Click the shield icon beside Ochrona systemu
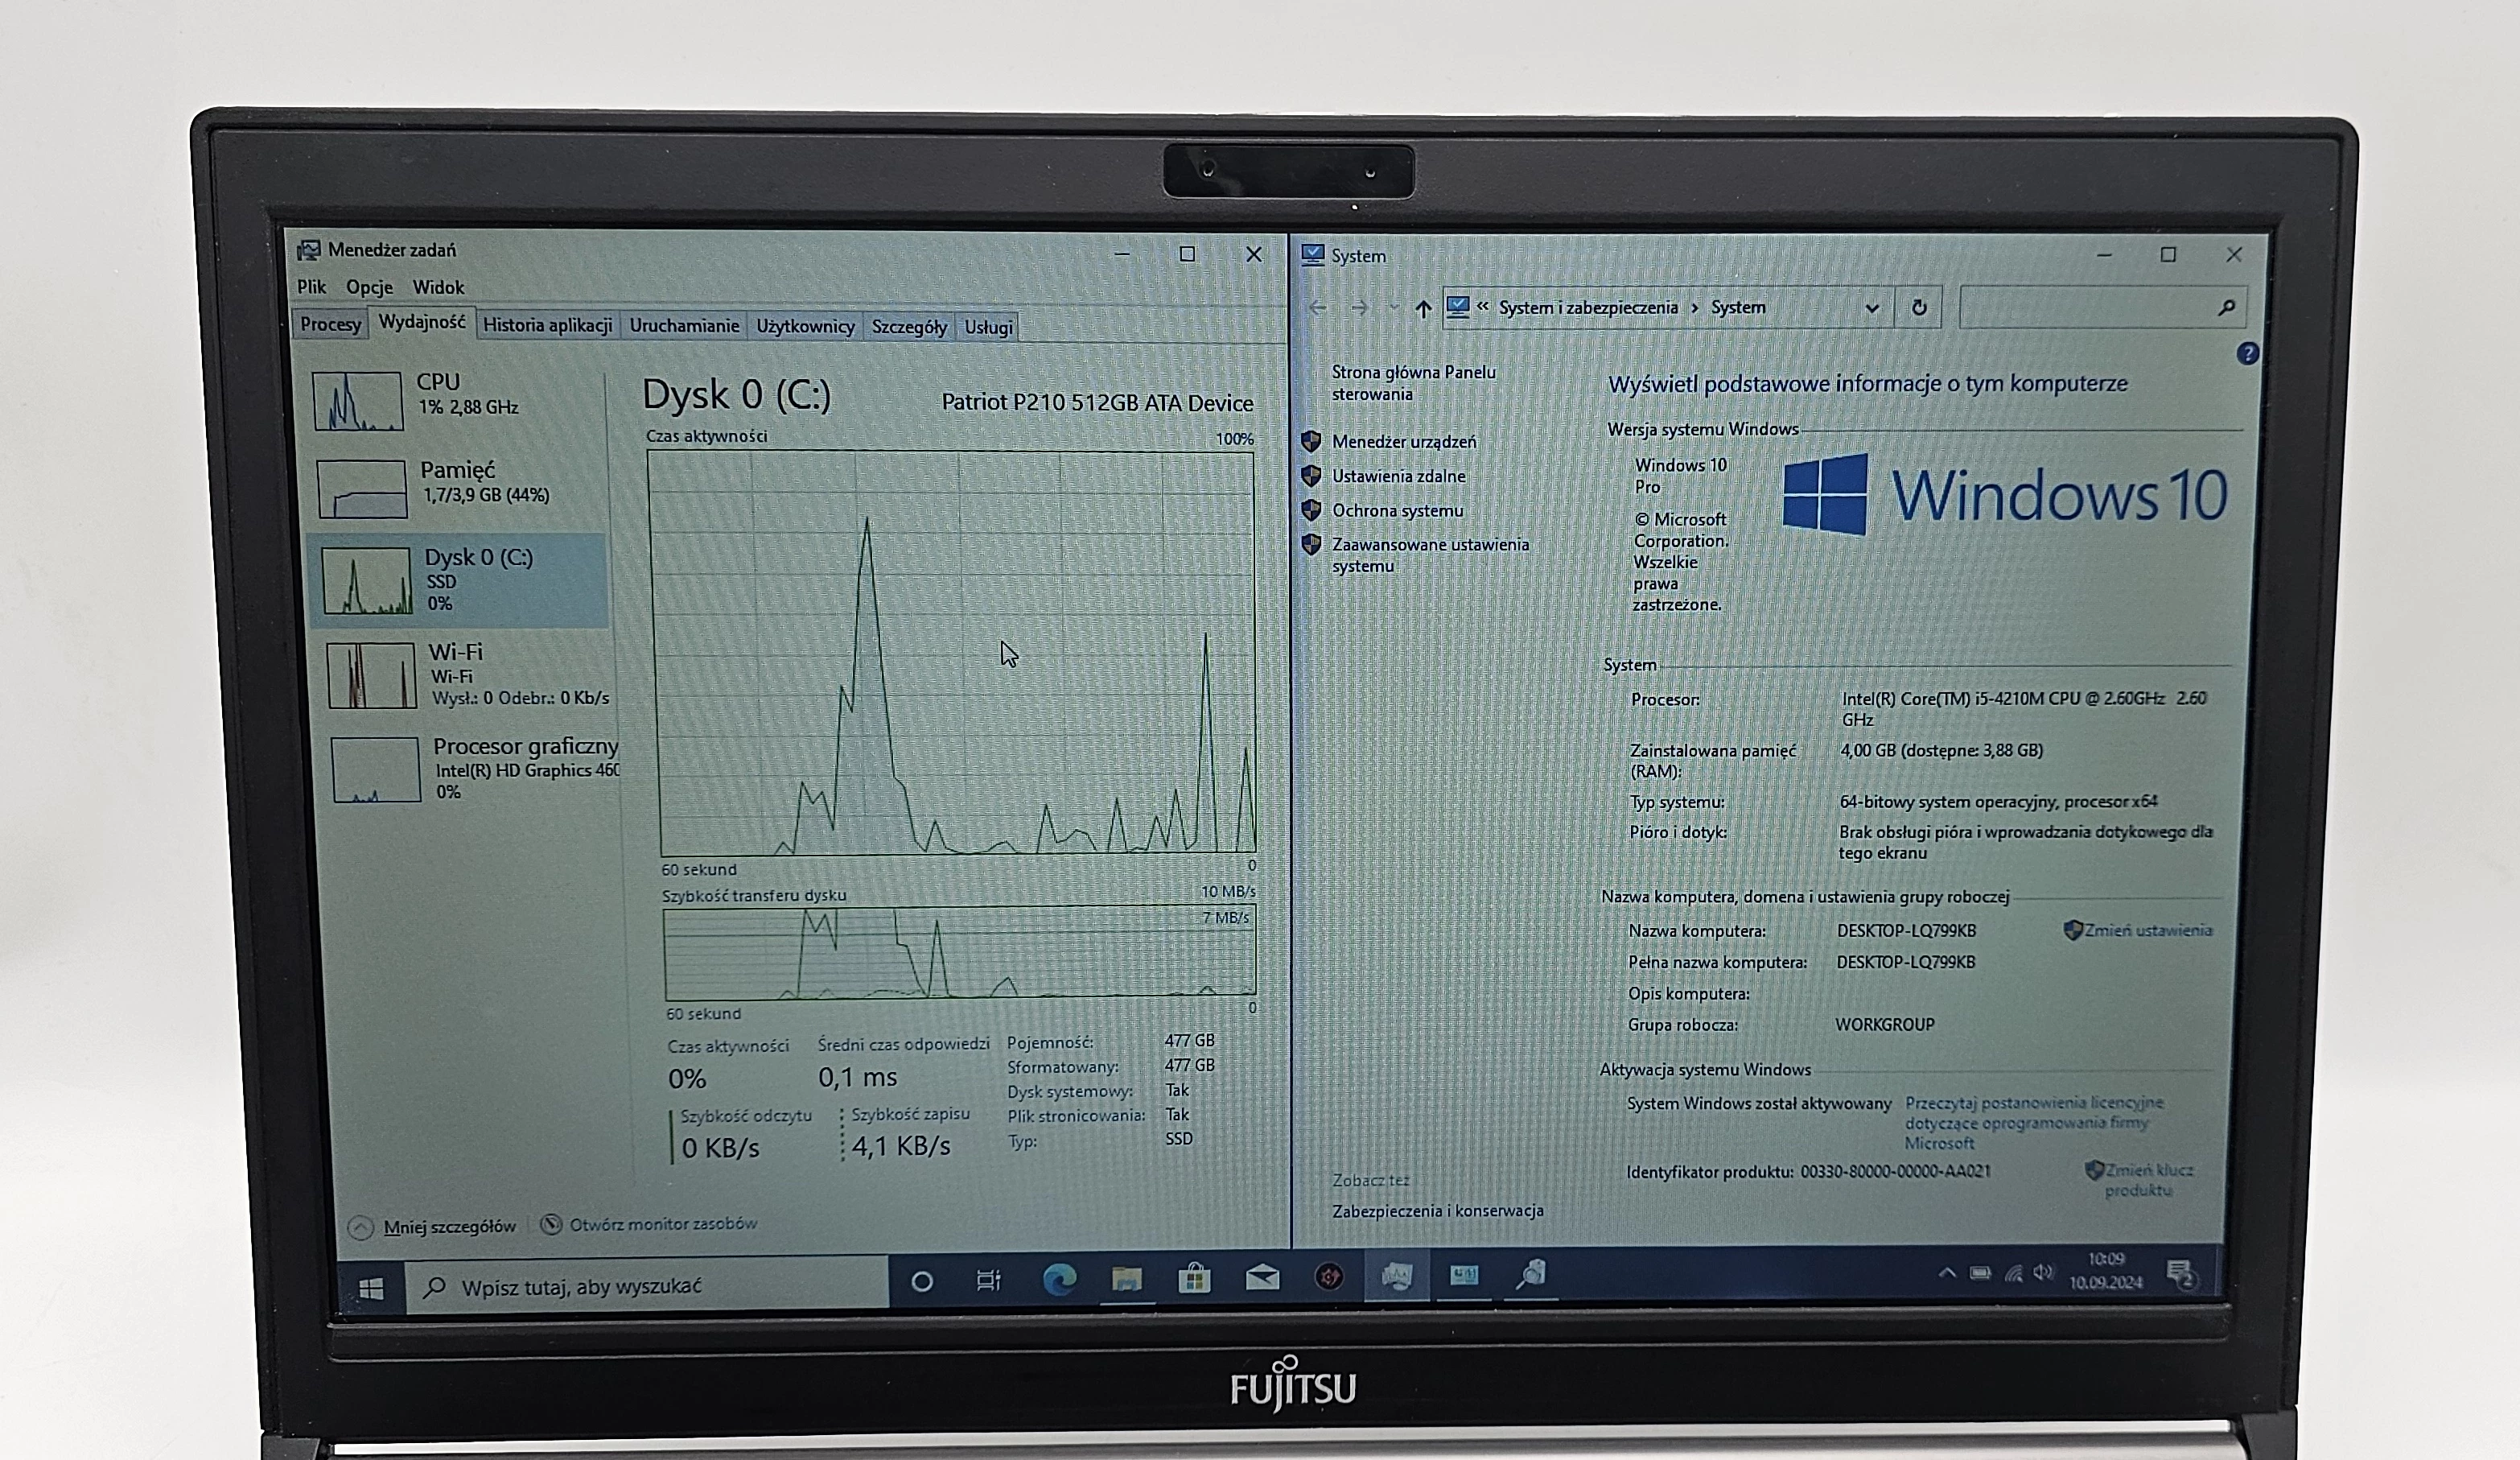 point(1311,510)
